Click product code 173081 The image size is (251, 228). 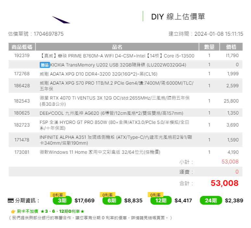22,152
